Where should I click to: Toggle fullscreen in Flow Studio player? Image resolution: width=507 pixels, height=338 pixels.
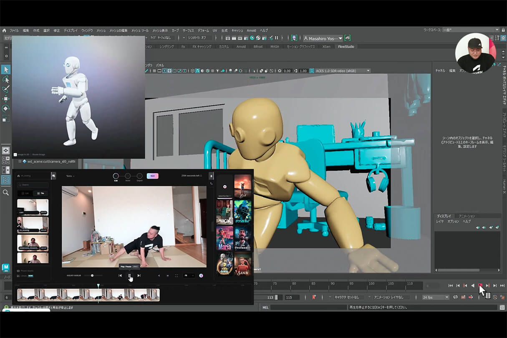point(177,275)
